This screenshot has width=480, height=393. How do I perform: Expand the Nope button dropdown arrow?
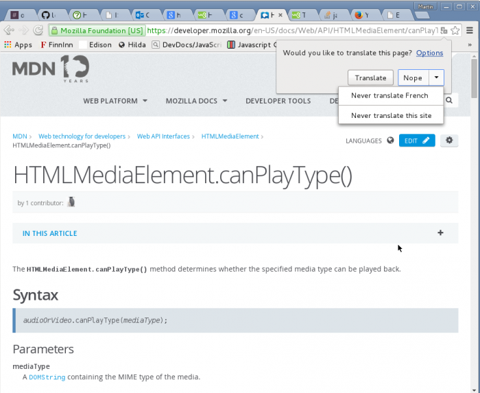coord(436,78)
